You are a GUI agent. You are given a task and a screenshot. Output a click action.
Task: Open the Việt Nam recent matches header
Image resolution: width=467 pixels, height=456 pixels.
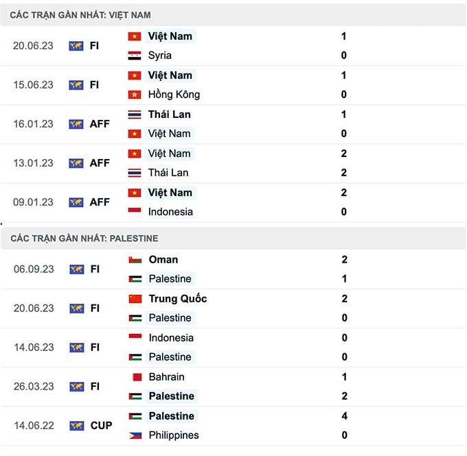(81, 15)
